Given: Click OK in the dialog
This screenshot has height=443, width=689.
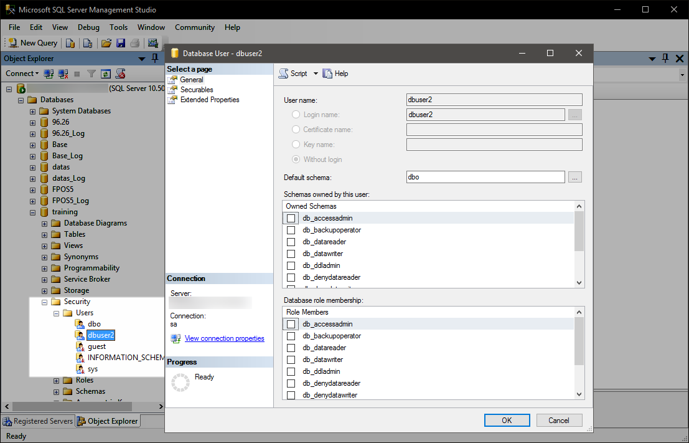Looking at the screenshot, I should point(507,420).
